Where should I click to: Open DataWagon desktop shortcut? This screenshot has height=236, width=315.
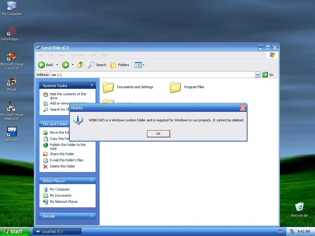[x=12, y=34]
